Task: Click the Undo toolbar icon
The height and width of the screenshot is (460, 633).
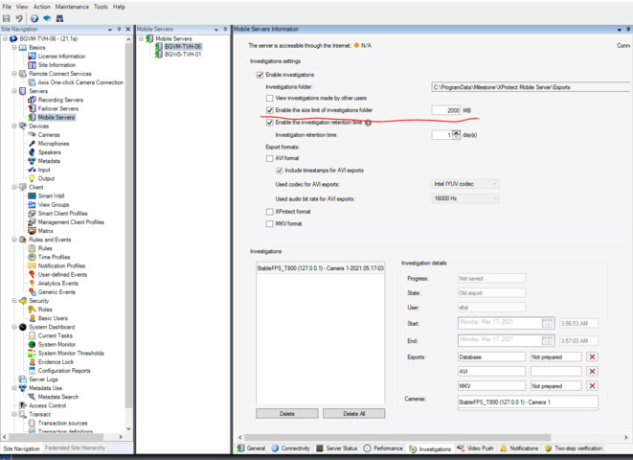Action: (19, 18)
